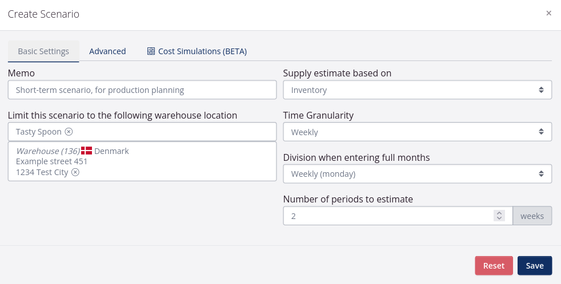This screenshot has width=561, height=284.
Task: Click the weeks unit label
Action: (x=532, y=216)
